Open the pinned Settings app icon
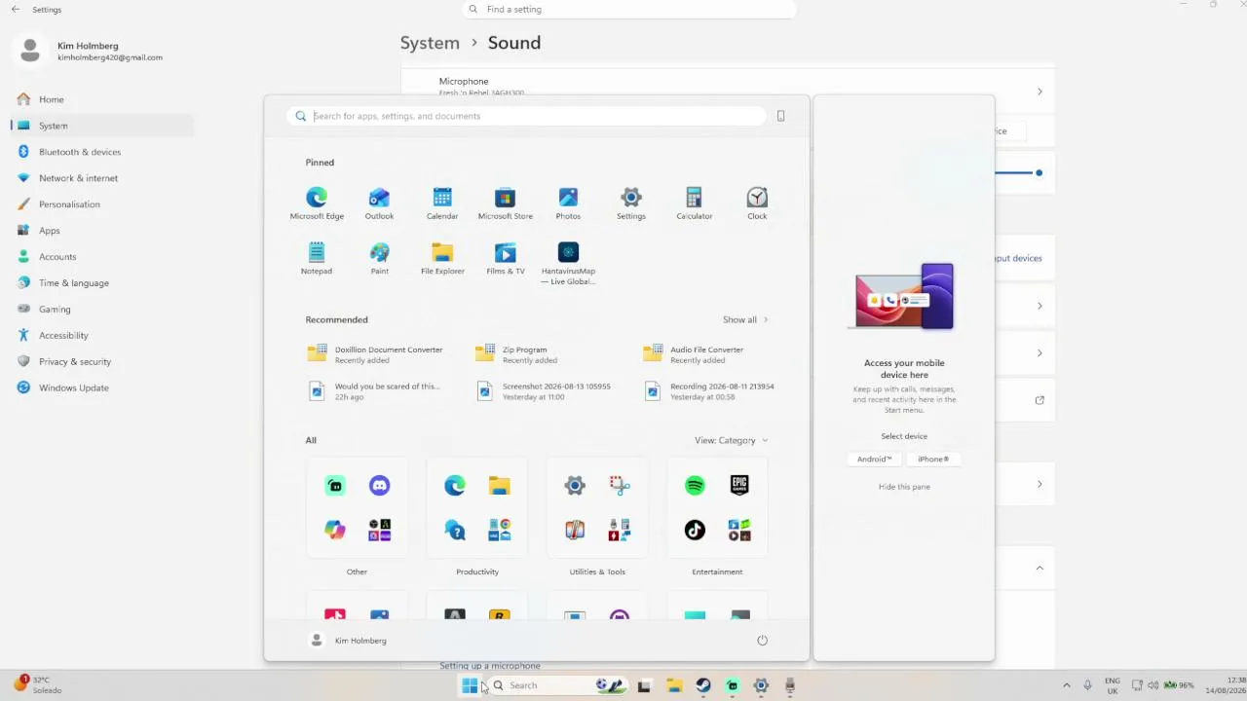 [x=630, y=203]
